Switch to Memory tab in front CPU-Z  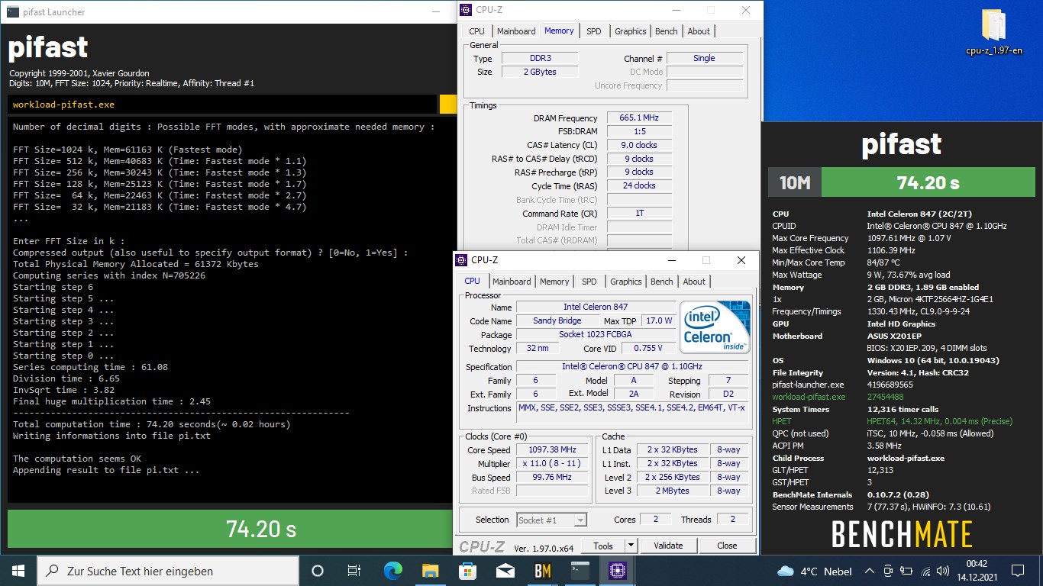point(554,282)
